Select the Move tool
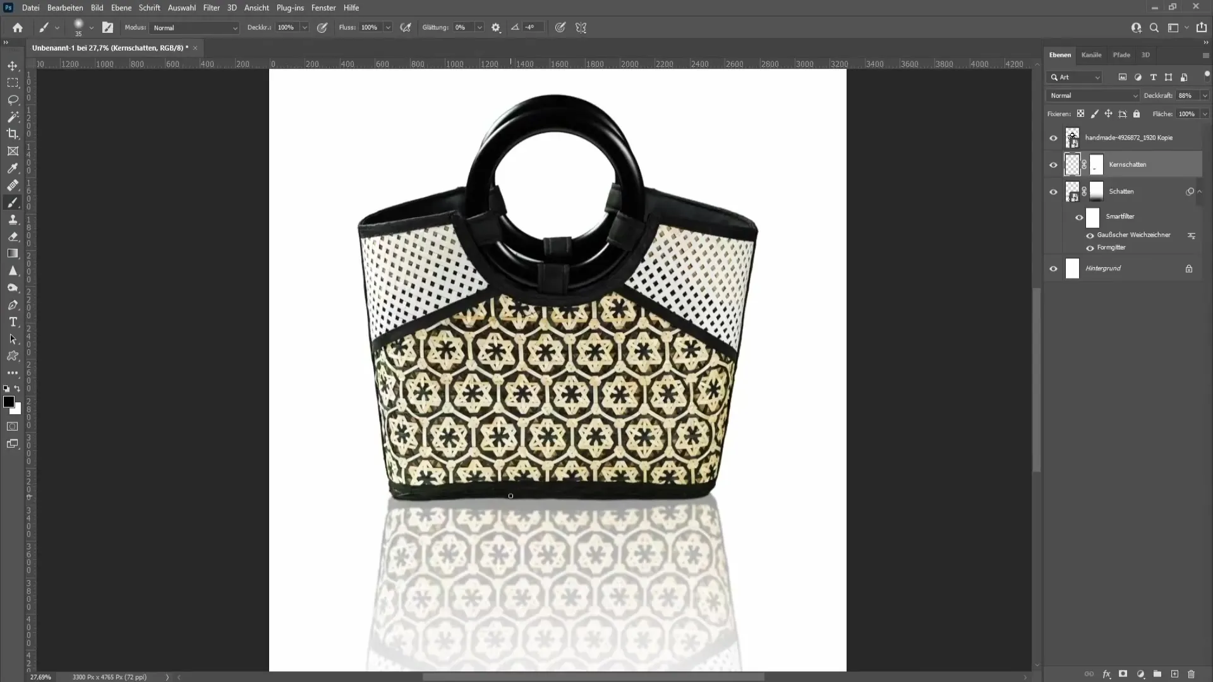The image size is (1213, 682). 13,65
